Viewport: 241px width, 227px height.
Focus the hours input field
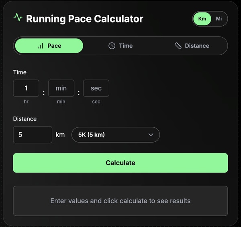26,88
